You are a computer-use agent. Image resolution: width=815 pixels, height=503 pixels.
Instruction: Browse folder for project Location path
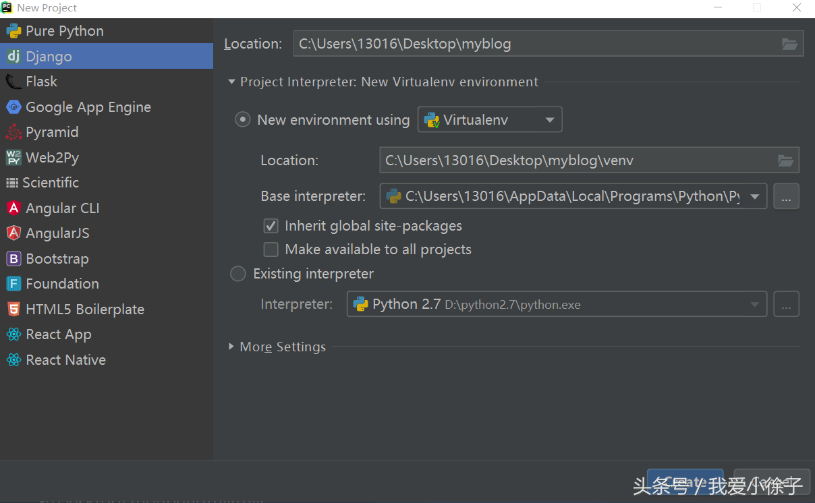pos(789,44)
